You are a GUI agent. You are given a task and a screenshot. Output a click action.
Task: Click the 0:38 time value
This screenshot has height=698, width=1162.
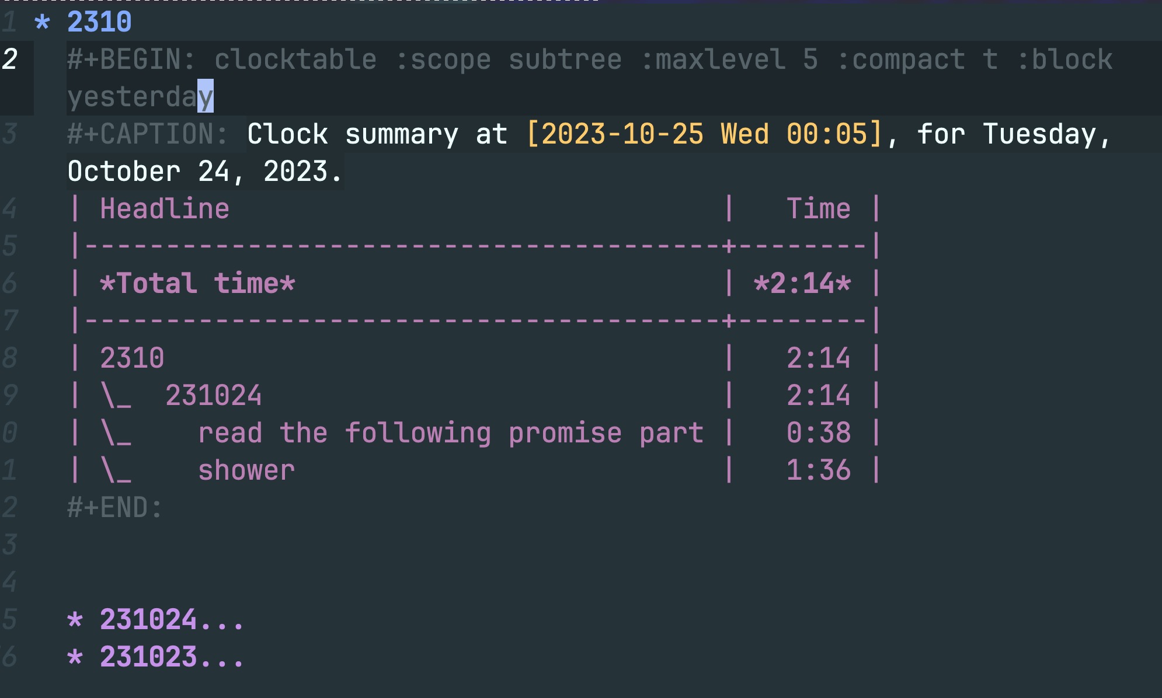point(819,433)
